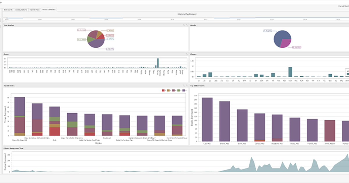The image size is (349, 183).
Task: Open the Reports Menu tab
Action: [x=34, y=10]
